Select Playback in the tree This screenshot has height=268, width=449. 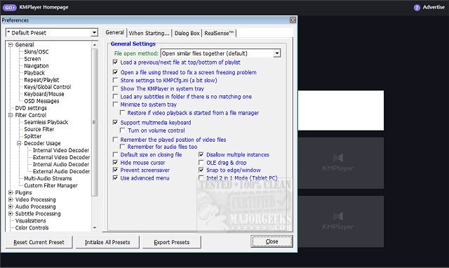tap(34, 73)
